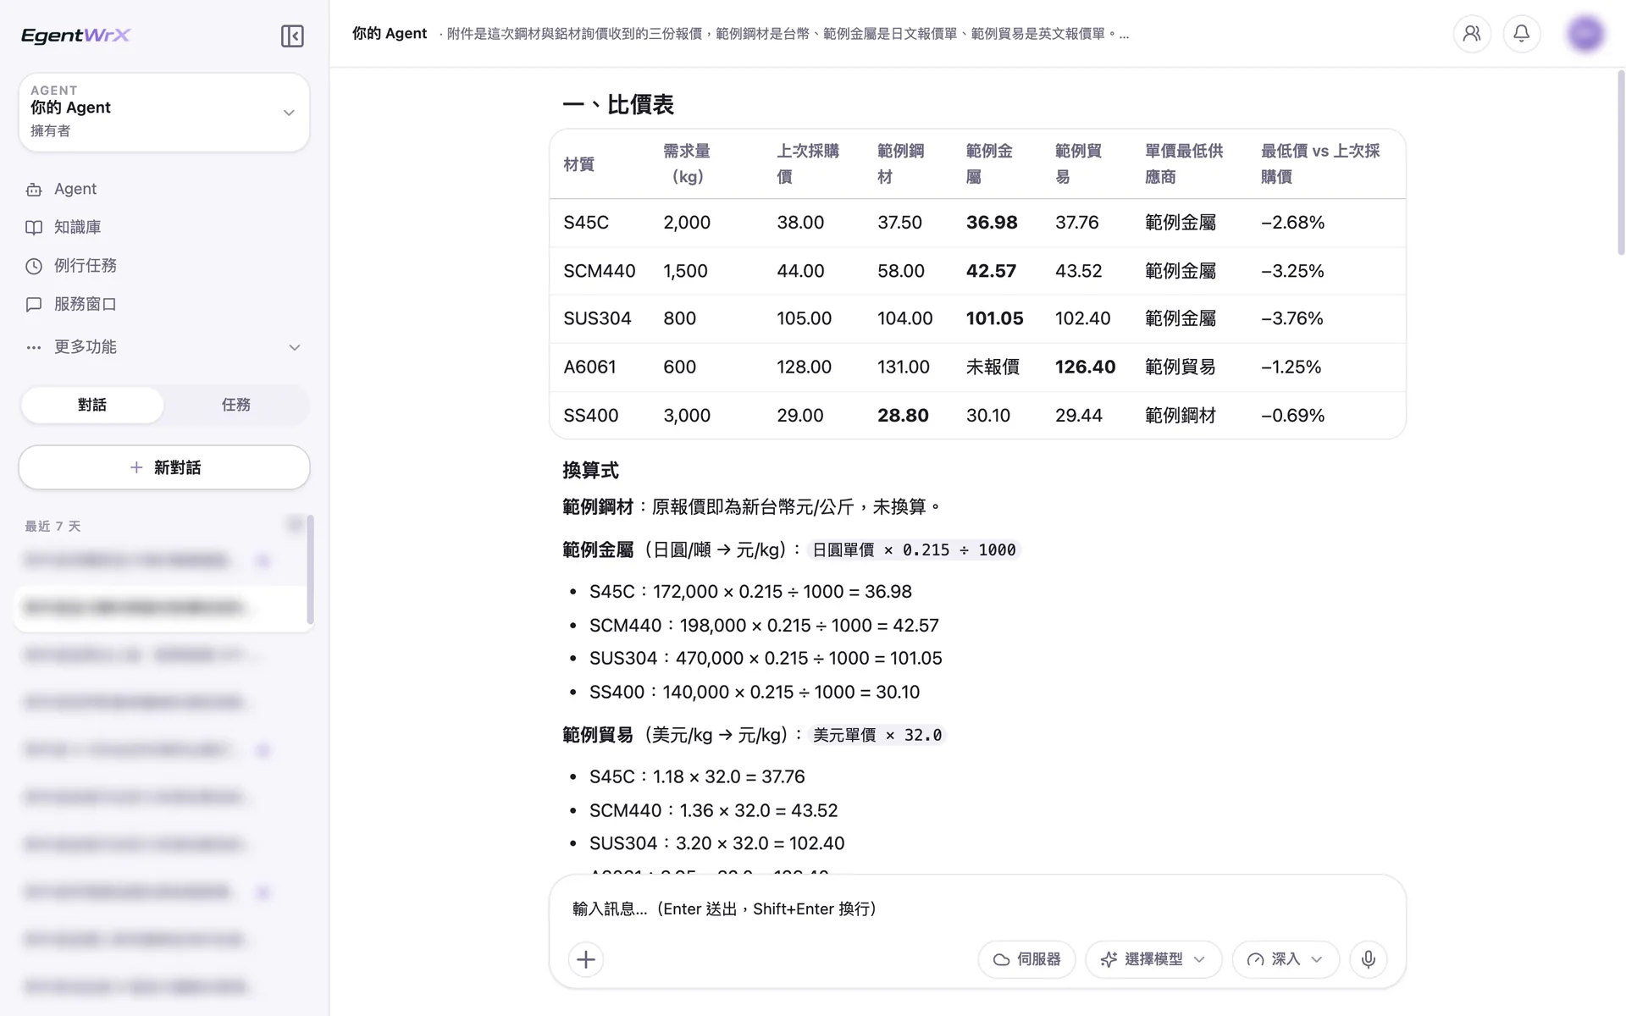This screenshot has width=1626, height=1016.
Task: Click the 日圓單價 × 0.215 ÷ 1000 formula
Action: (x=914, y=550)
